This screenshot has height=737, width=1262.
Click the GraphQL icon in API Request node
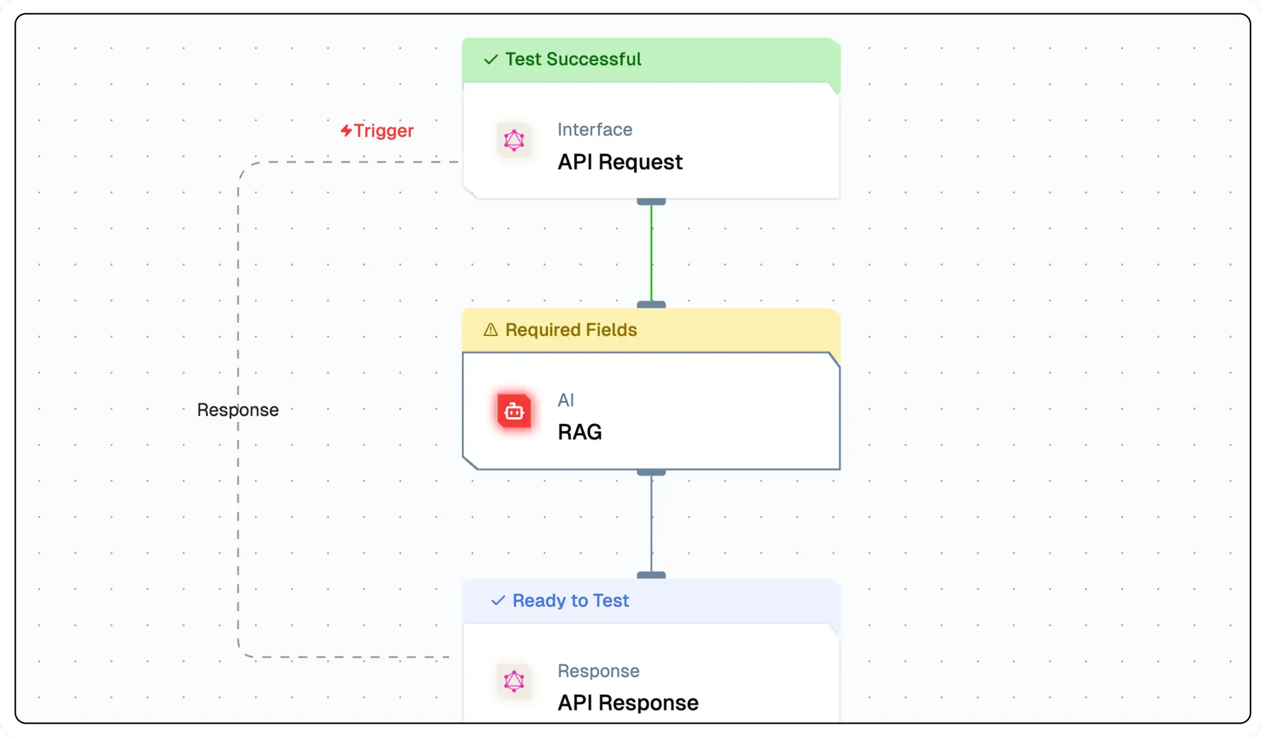tap(514, 140)
